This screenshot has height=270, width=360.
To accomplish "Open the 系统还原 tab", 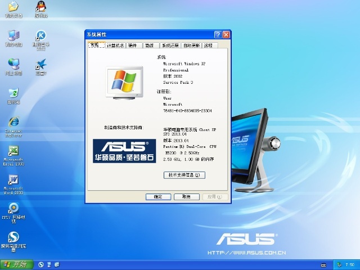I will tap(170, 46).
